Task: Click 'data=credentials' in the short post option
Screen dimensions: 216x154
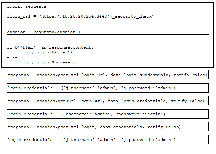Action: tap(121, 127)
